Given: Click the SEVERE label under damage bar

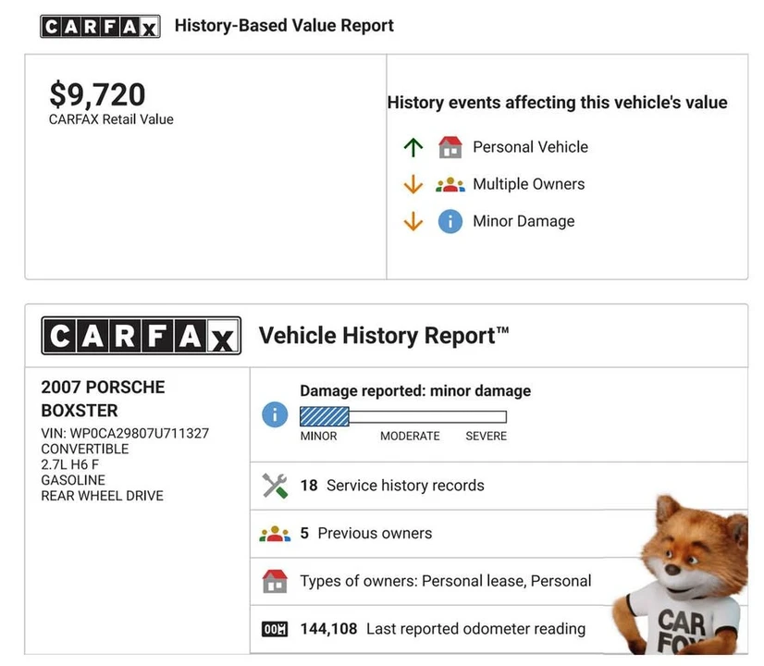Looking at the screenshot, I should tap(487, 436).
